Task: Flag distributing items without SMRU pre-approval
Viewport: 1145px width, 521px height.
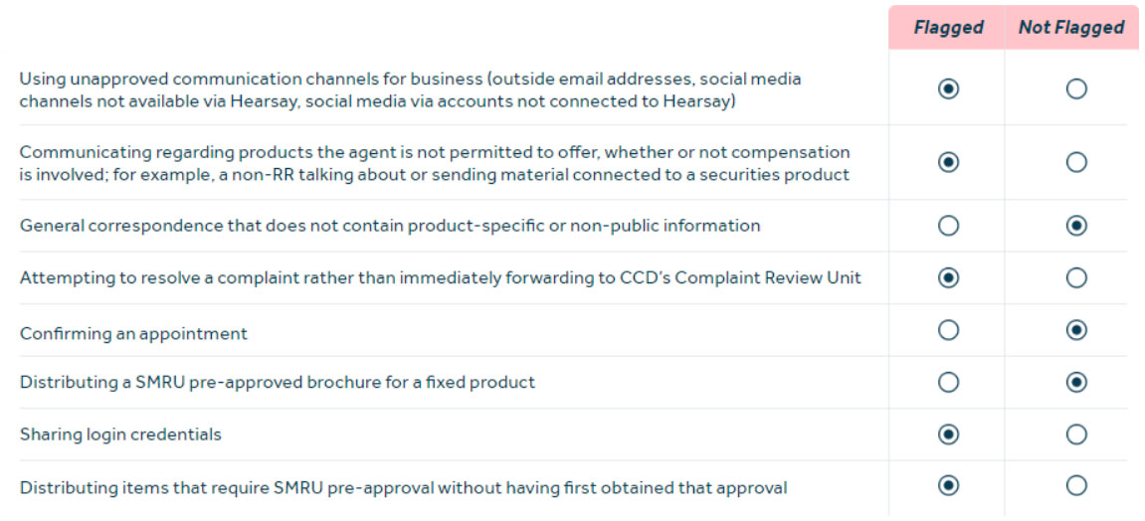Action: point(948,486)
